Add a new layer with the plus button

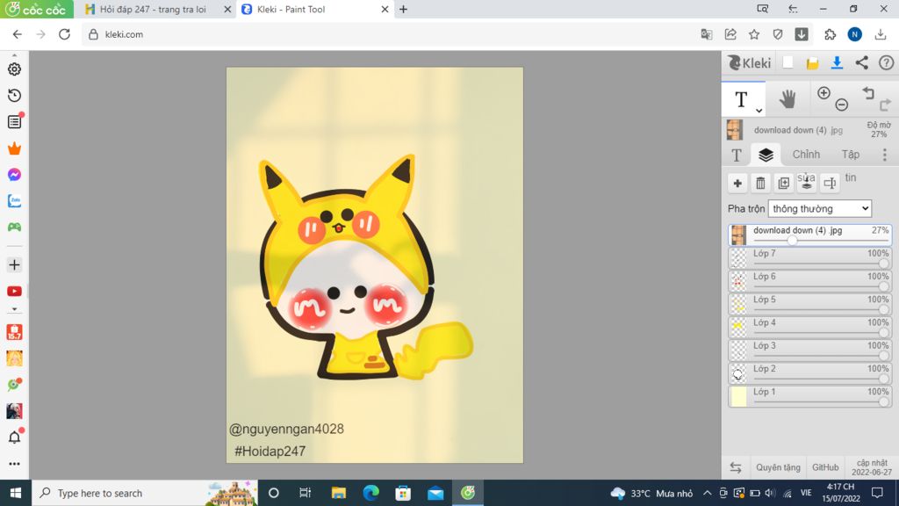coord(737,183)
